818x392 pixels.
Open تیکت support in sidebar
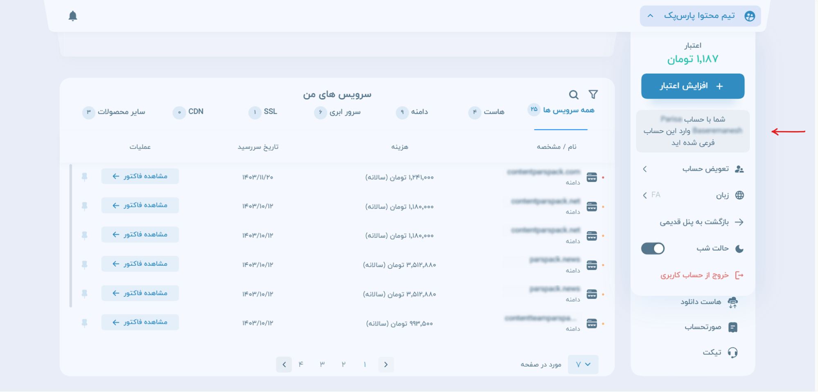coord(720,352)
